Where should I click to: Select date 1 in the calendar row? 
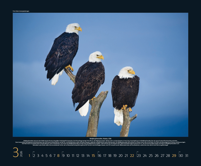[29, 155]
